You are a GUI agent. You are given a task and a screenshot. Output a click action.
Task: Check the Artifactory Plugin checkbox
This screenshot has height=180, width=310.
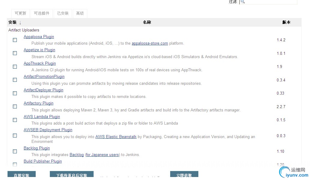pyautogui.click(x=15, y=107)
